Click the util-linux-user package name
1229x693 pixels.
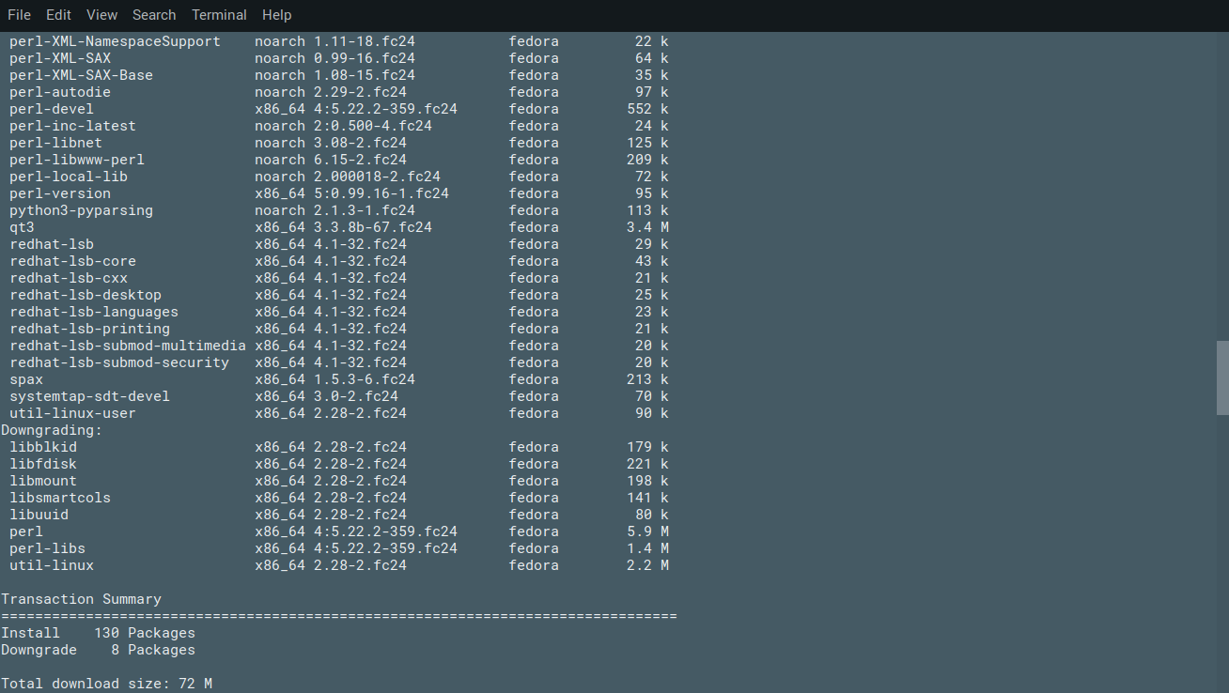tap(72, 413)
